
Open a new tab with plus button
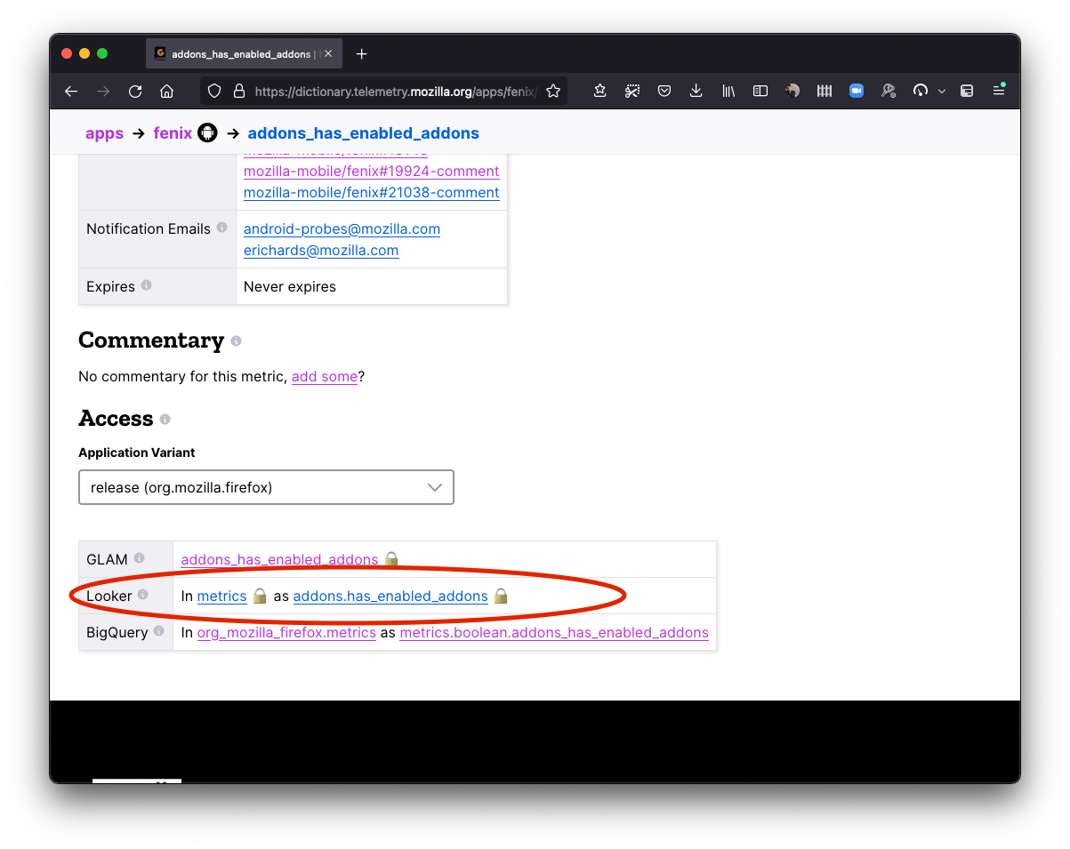click(361, 54)
